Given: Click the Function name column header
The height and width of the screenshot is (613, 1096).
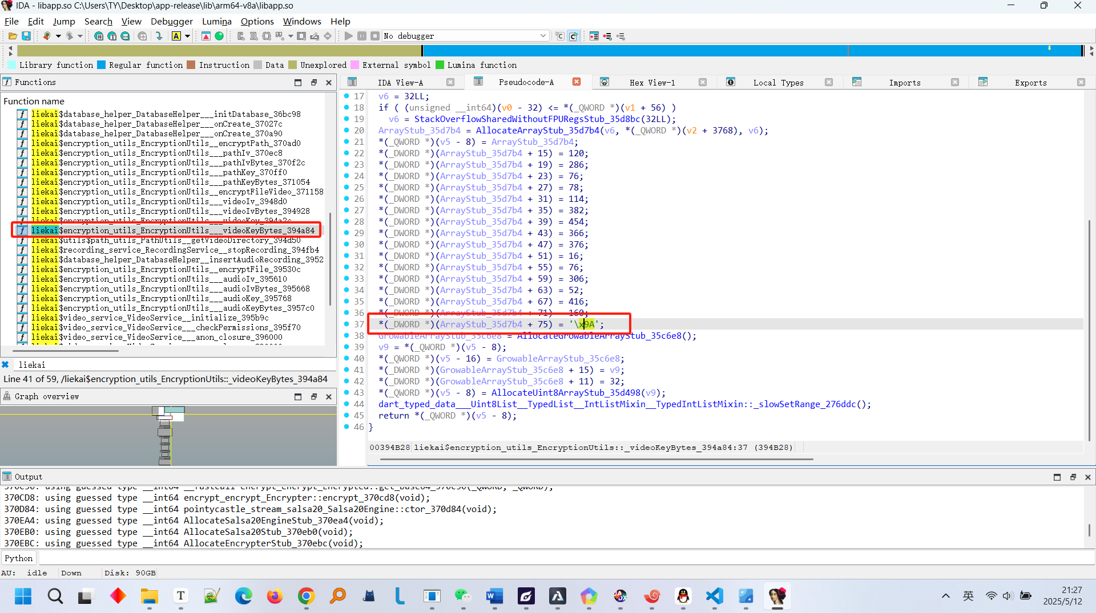Looking at the screenshot, I should pyautogui.click(x=34, y=101).
